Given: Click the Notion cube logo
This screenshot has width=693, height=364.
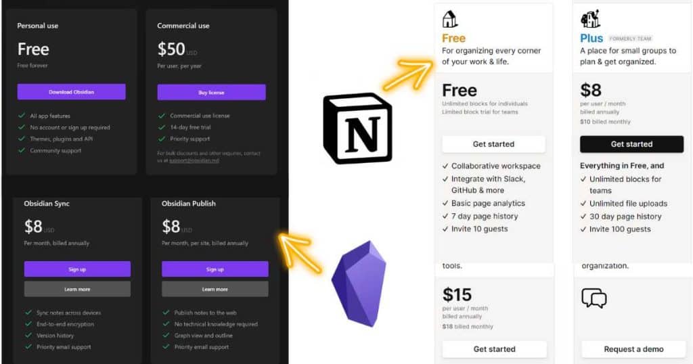Looking at the screenshot, I should 357,128.
